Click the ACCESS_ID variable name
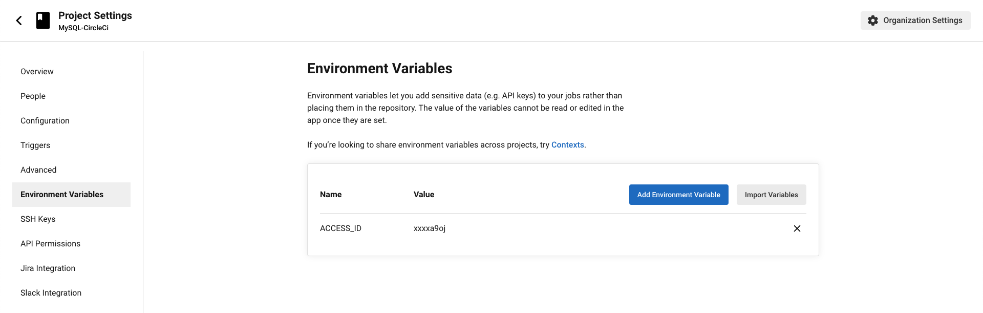This screenshot has height=313, width=983. tap(340, 228)
